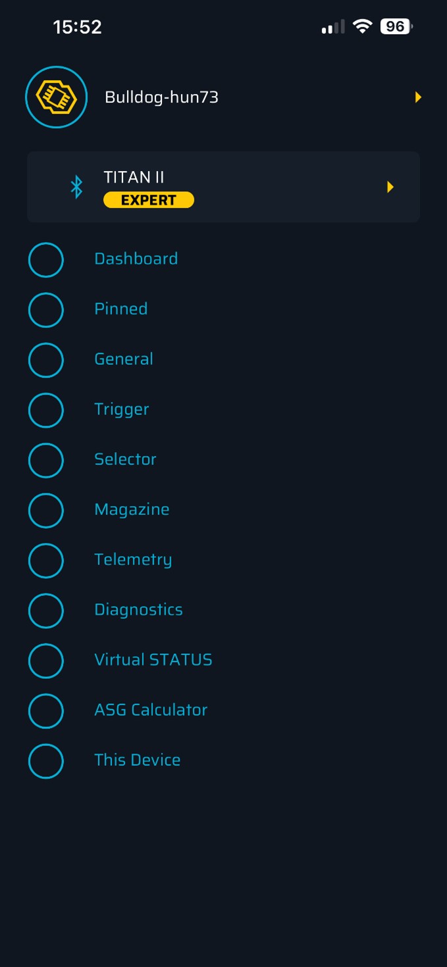Tap the battery indicator showing 96

point(396,26)
